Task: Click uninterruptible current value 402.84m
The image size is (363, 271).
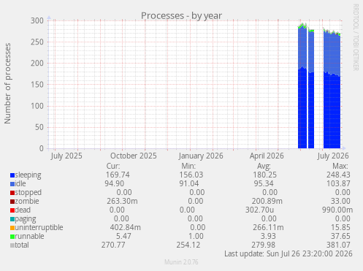Action: coord(126,227)
